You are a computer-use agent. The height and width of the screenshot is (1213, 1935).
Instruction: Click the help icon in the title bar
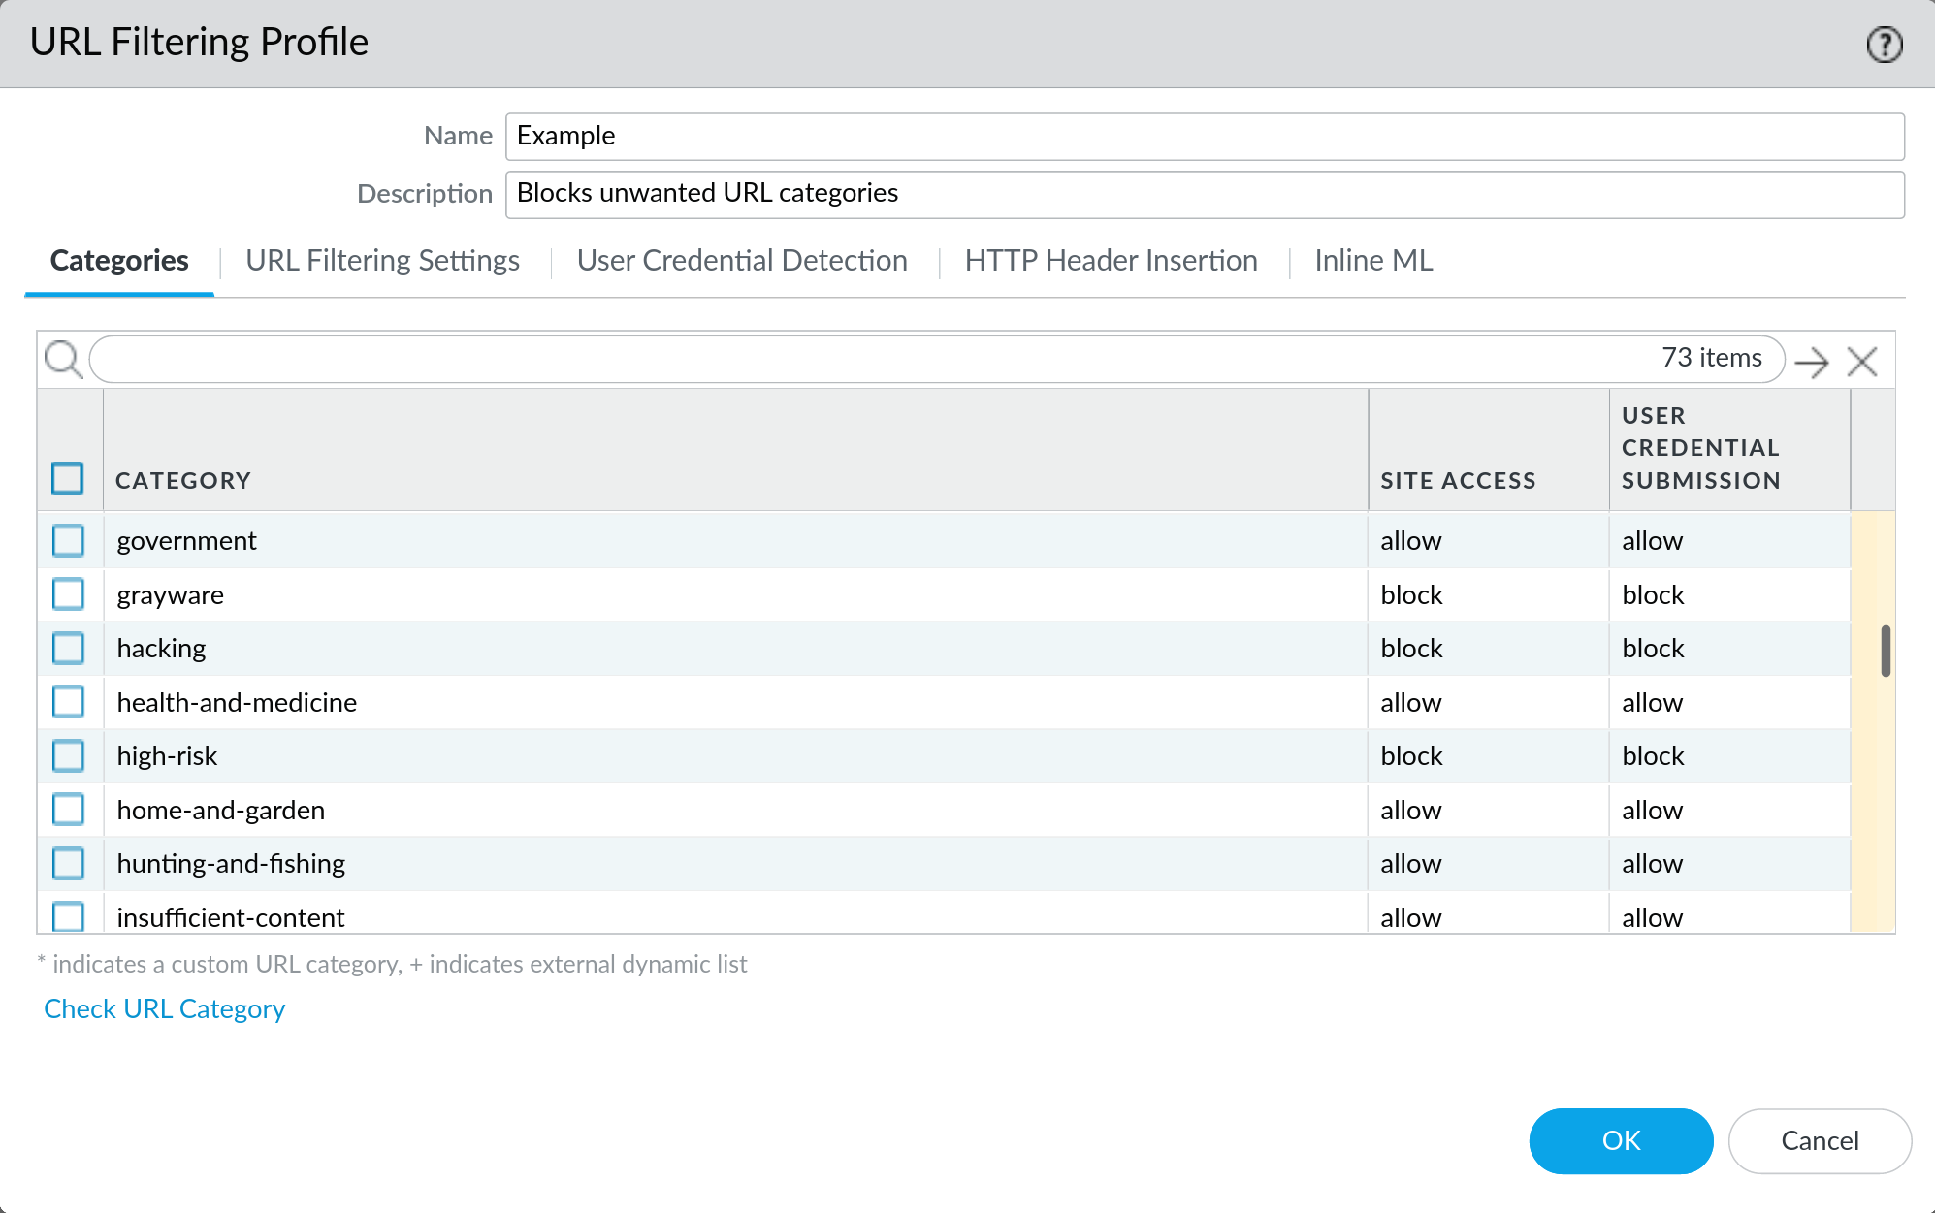point(1884,45)
